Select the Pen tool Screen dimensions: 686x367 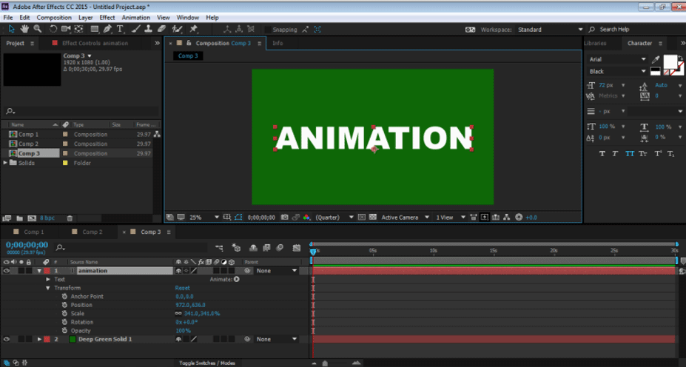(x=107, y=29)
